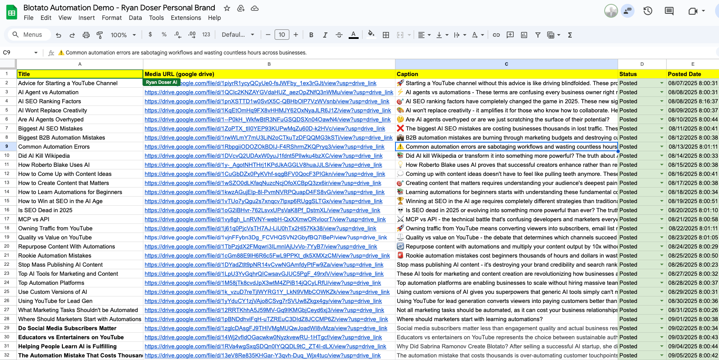Open version history clock icon

[648, 11]
